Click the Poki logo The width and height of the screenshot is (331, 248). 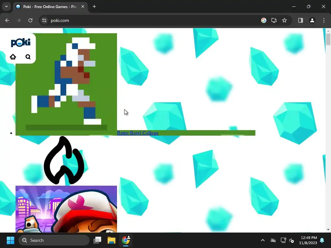(x=20, y=43)
